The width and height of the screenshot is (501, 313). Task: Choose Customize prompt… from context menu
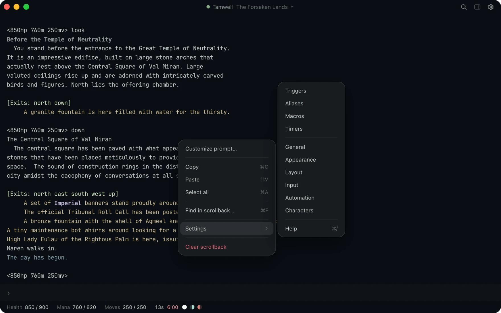pyautogui.click(x=227, y=149)
